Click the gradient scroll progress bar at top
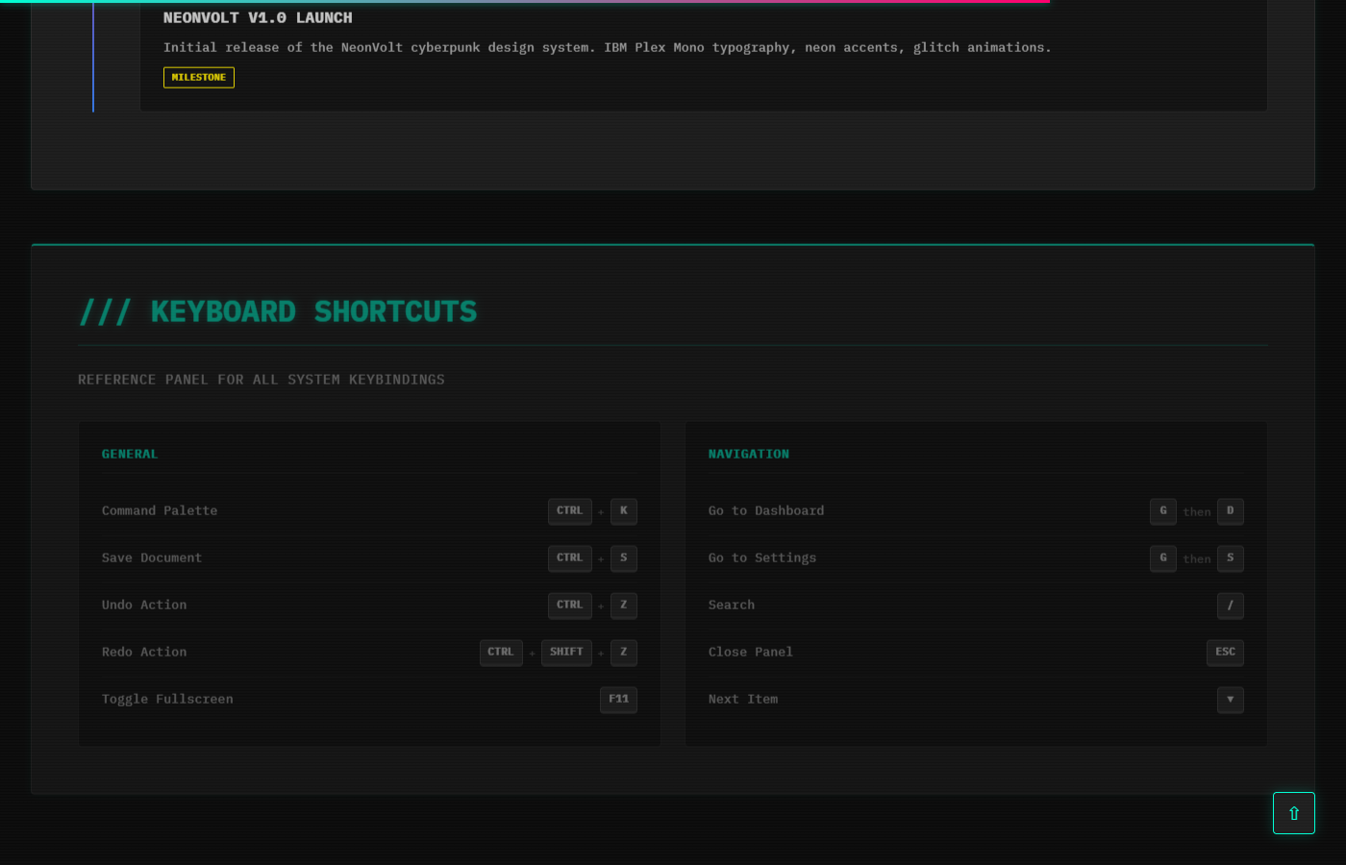 click(x=524, y=2)
